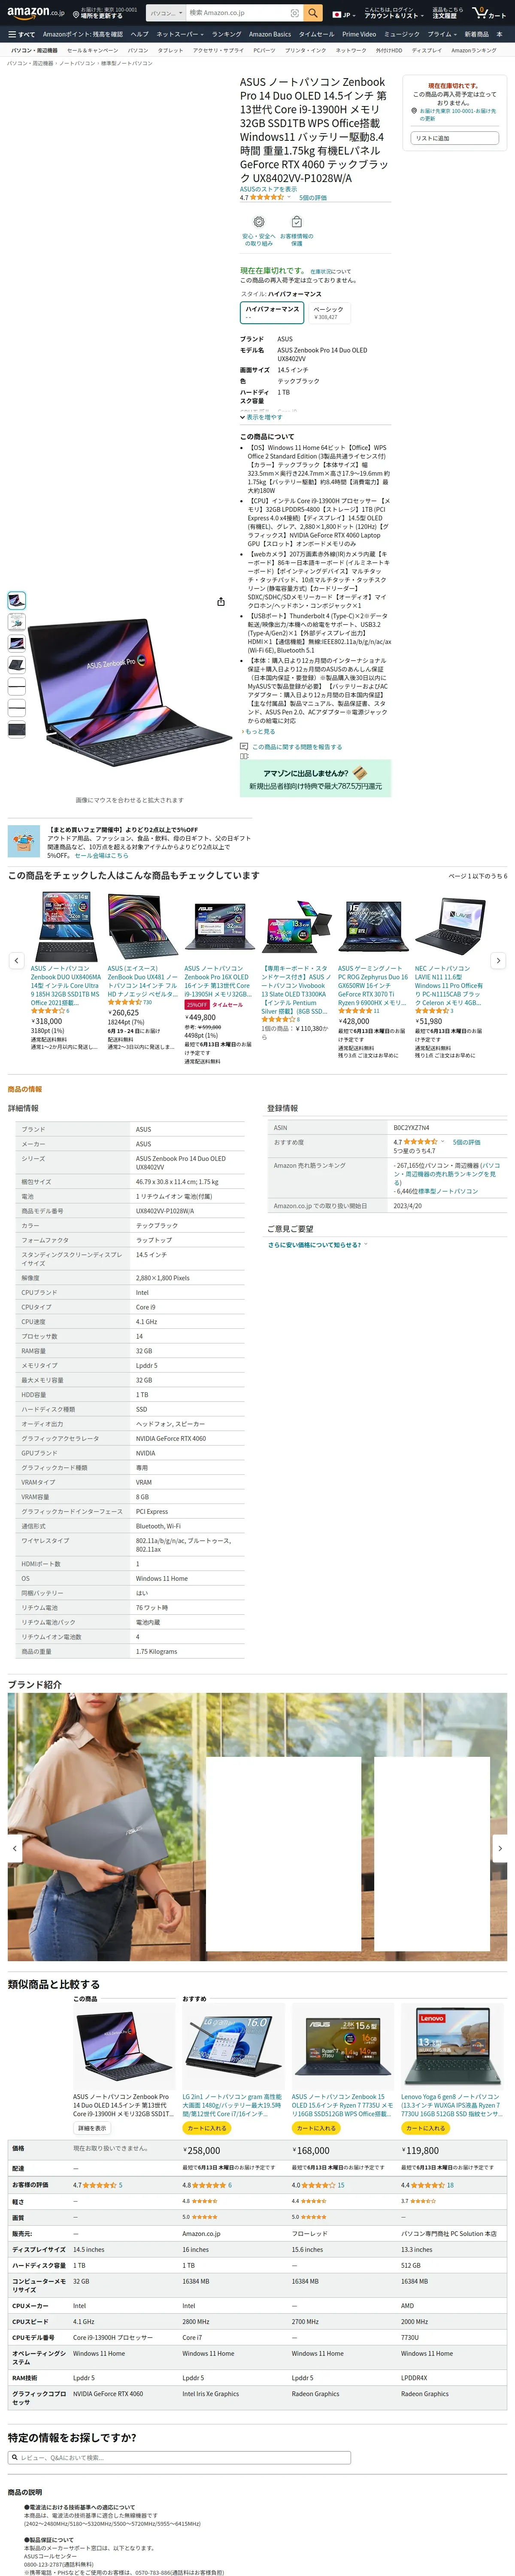The width and height of the screenshot is (515, 2576).
Task: Click the review and Q&A search field
Action: (x=179, y=2457)
